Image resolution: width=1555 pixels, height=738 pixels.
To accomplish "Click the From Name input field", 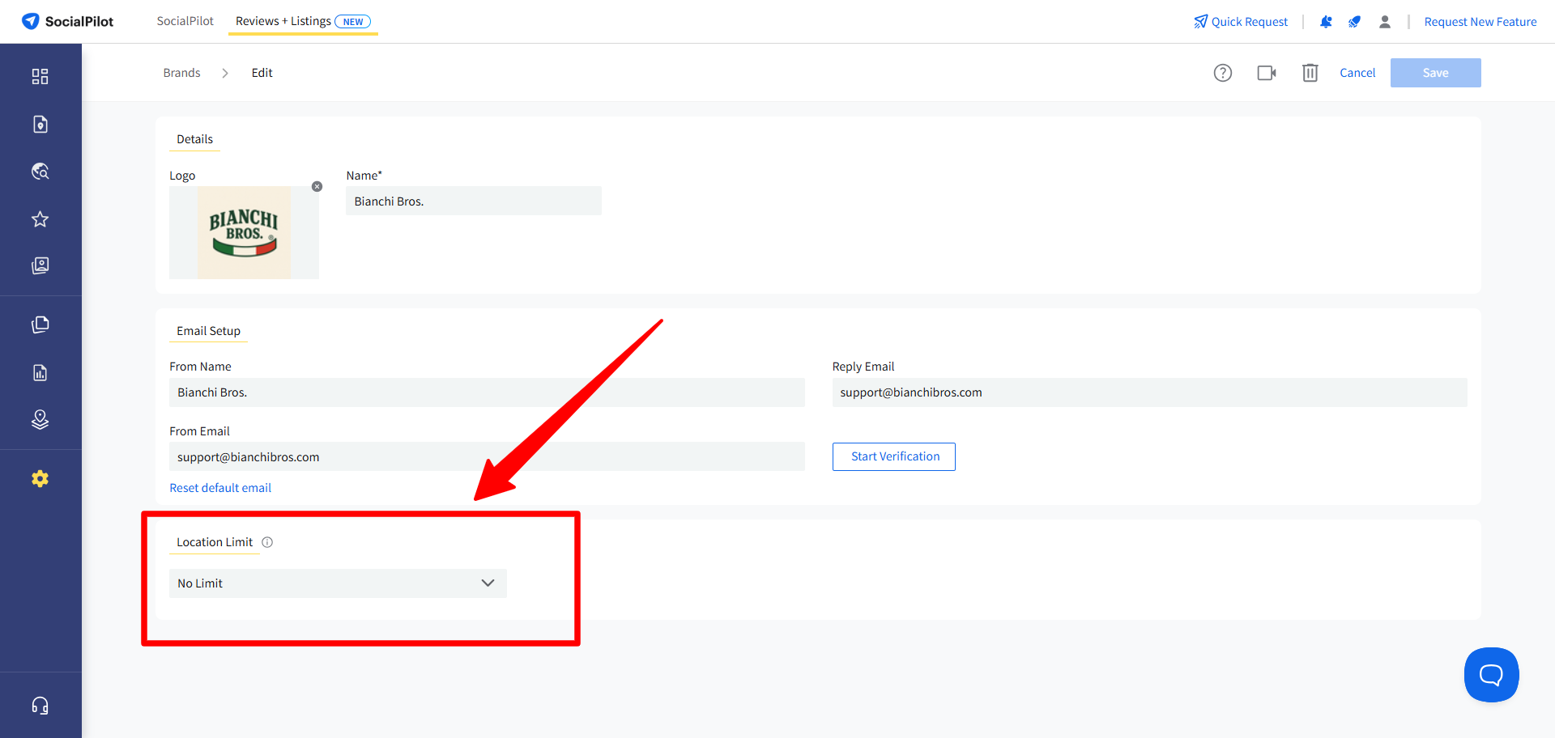I will click(x=487, y=392).
